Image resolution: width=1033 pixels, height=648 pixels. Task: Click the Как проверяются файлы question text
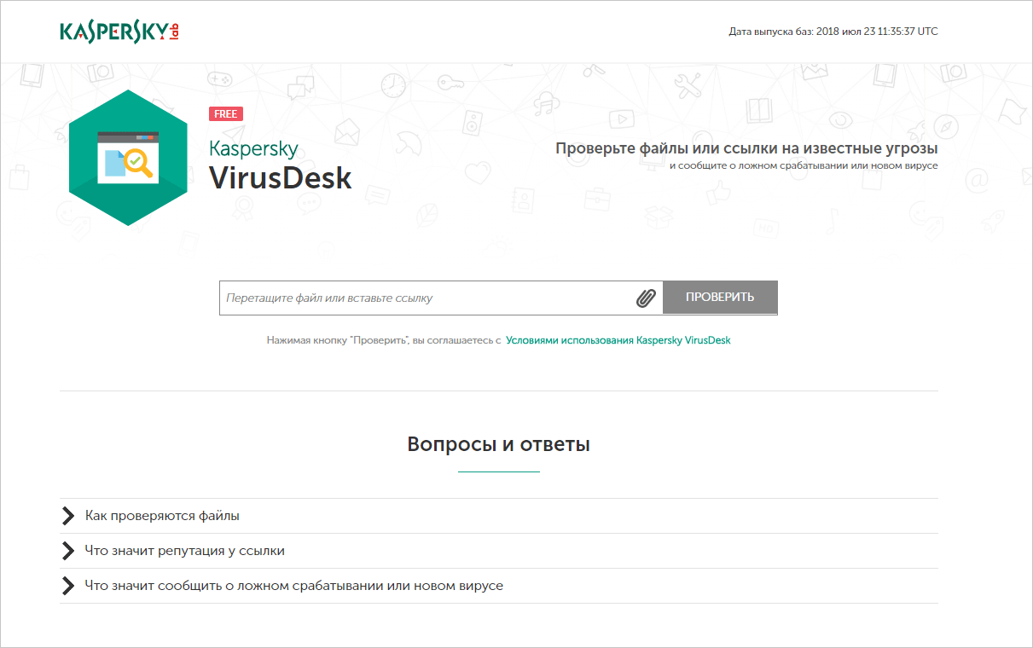162,516
